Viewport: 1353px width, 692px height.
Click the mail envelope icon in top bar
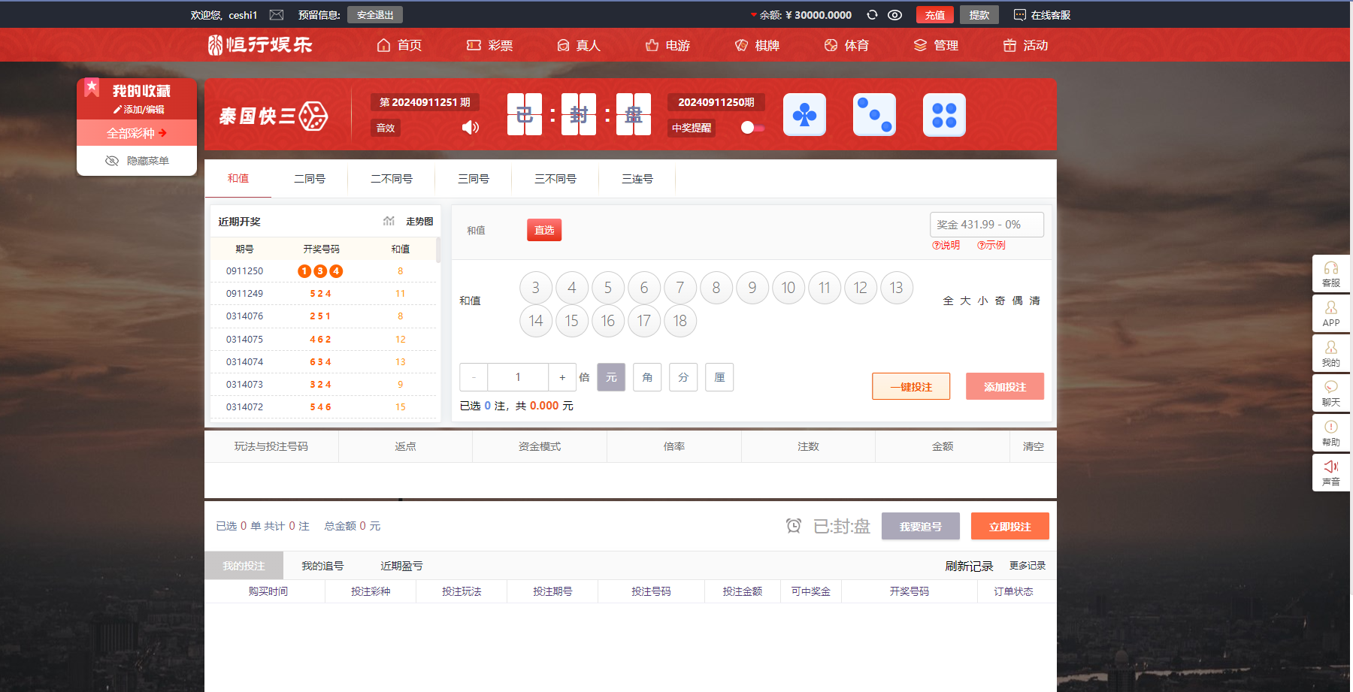pyautogui.click(x=277, y=15)
